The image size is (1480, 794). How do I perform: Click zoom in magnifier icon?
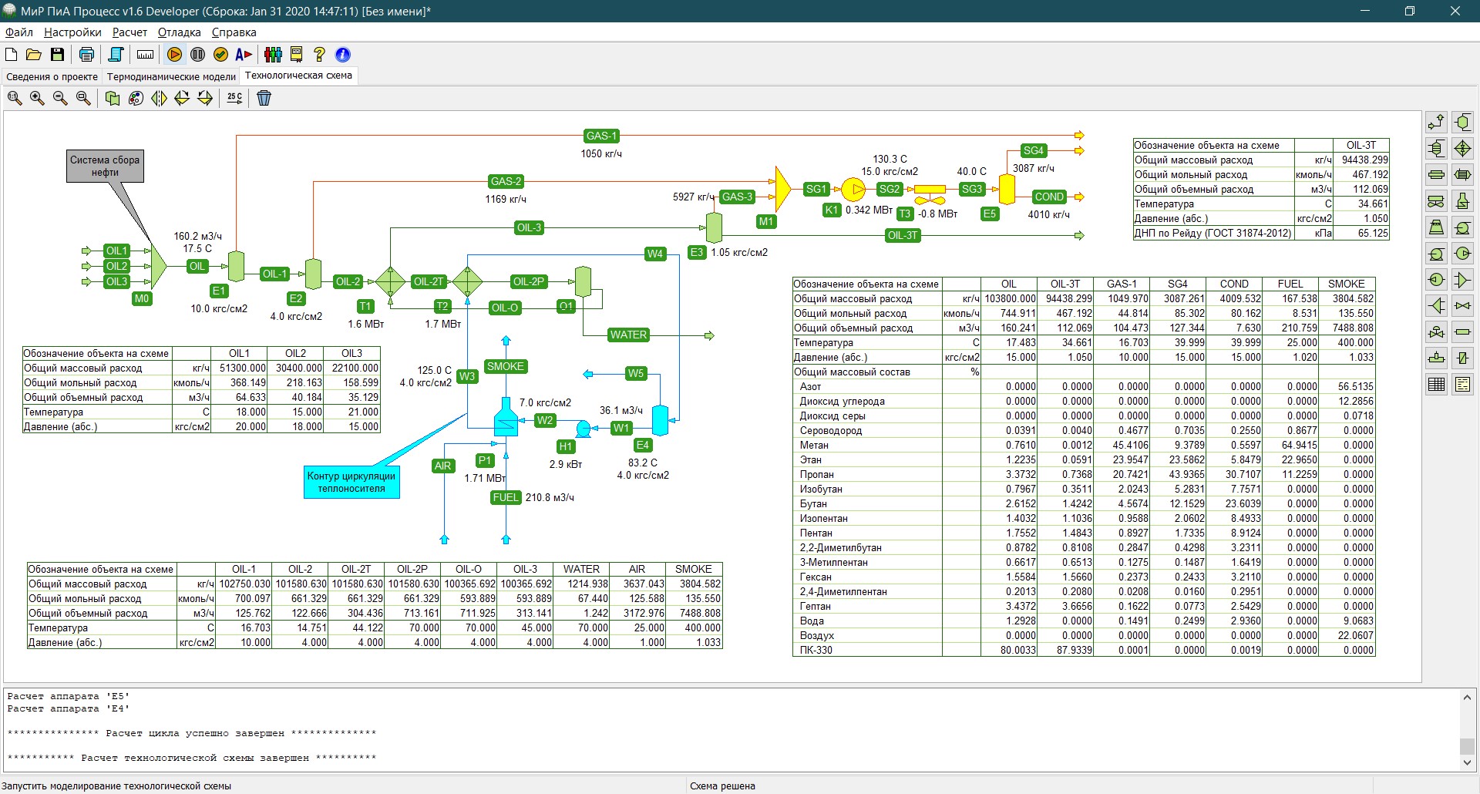click(x=37, y=98)
